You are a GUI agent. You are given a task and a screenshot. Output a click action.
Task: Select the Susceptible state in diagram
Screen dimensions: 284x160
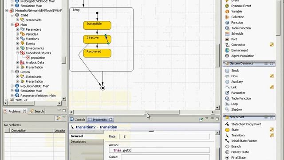[x=97, y=25]
